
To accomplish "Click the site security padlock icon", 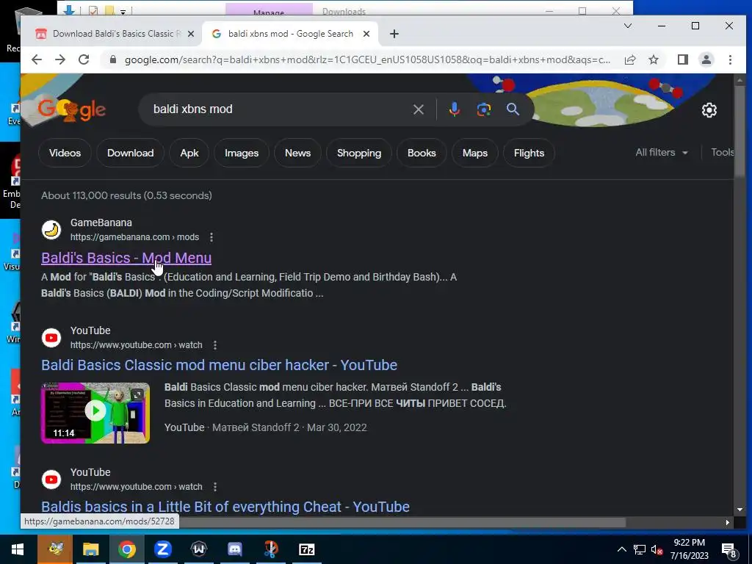I will (x=113, y=59).
